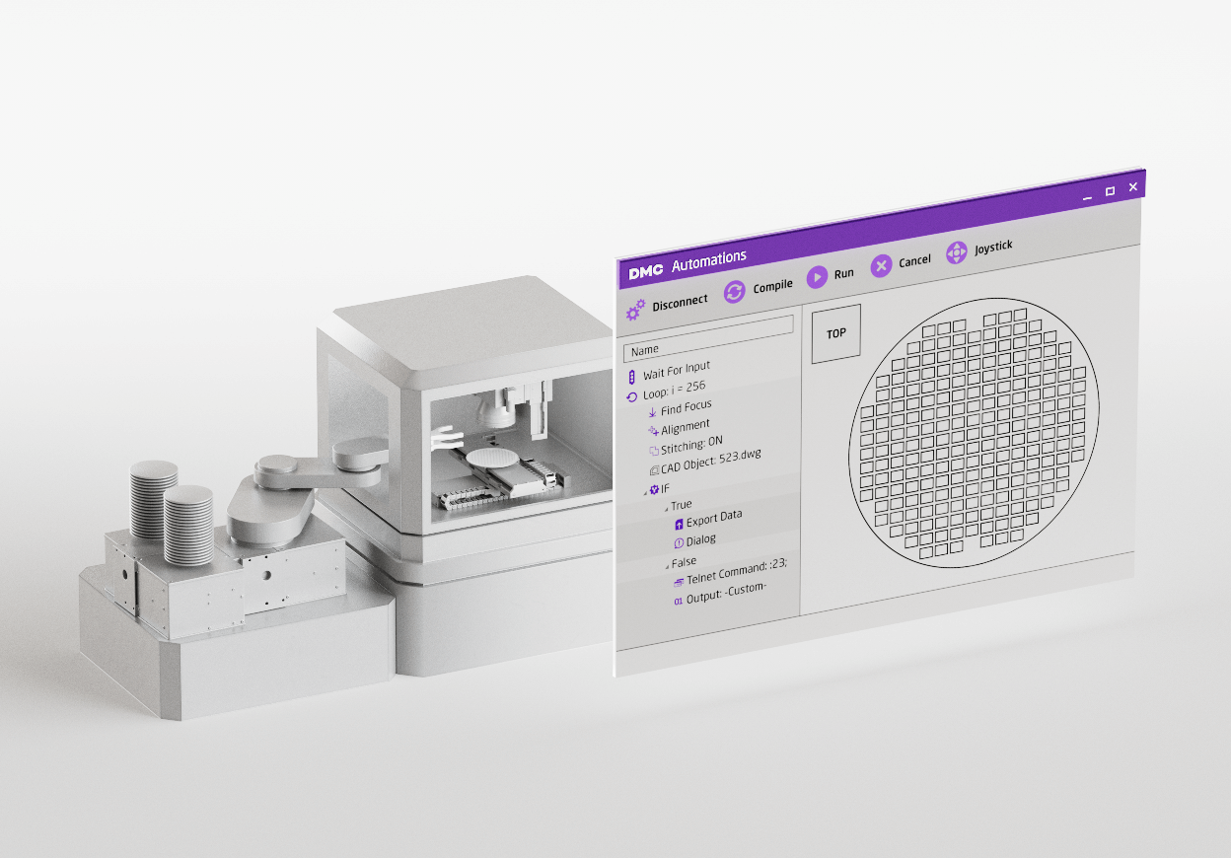Select the IF condition gear icon

[654, 489]
